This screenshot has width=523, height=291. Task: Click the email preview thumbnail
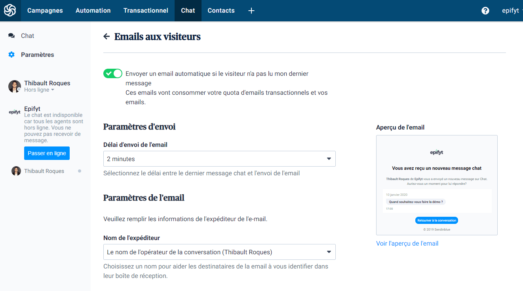click(x=437, y=185)
